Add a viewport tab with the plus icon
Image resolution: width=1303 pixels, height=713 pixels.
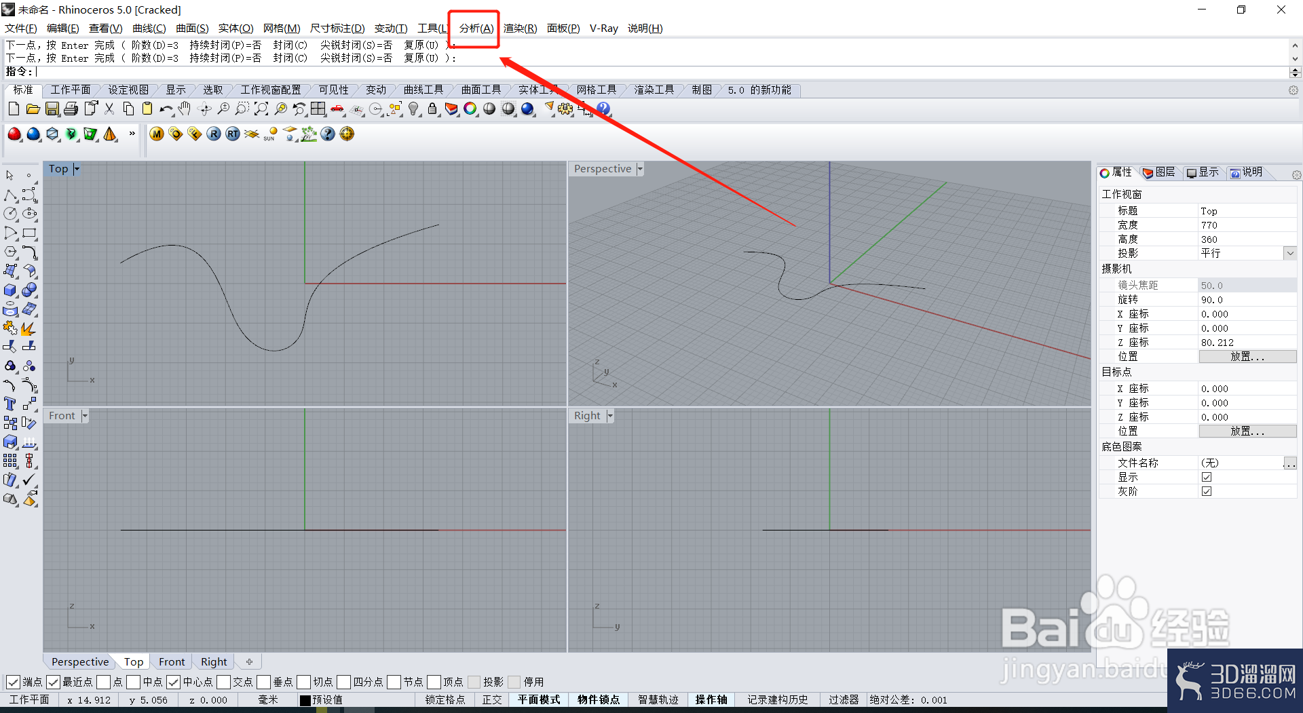249,661
